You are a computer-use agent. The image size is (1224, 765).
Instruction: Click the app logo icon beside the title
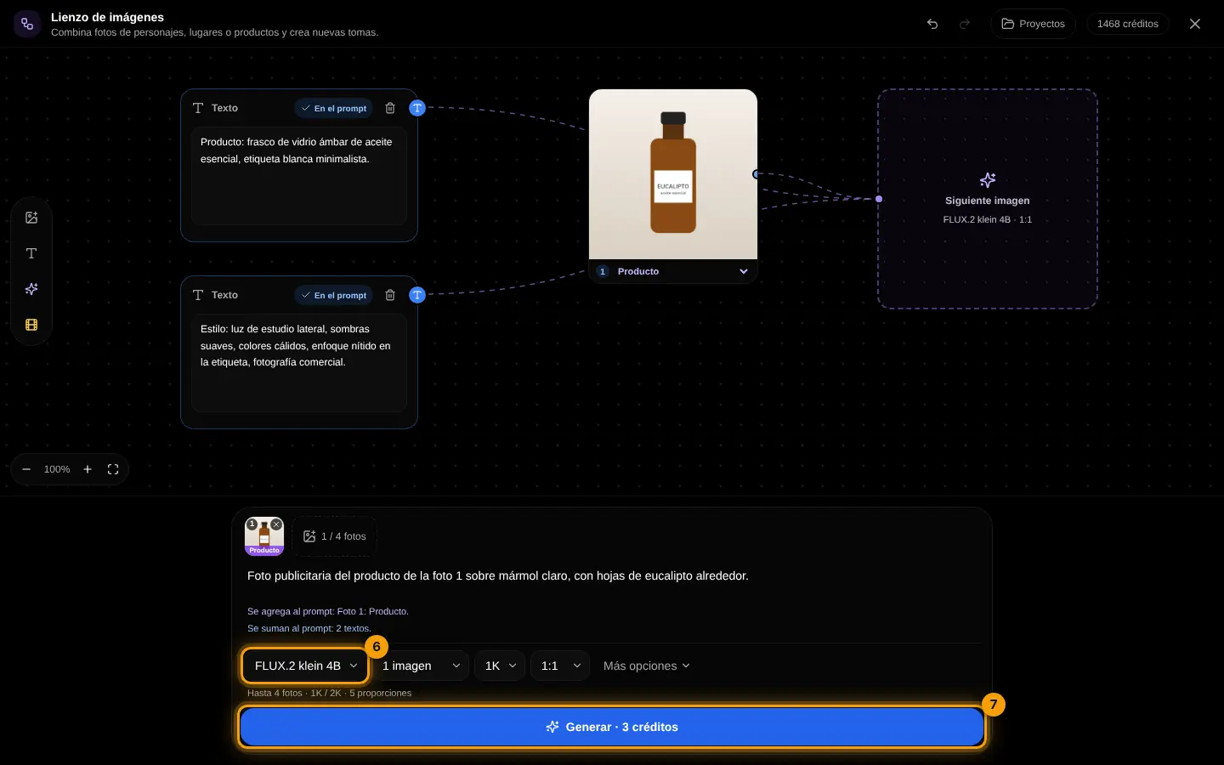27,24
